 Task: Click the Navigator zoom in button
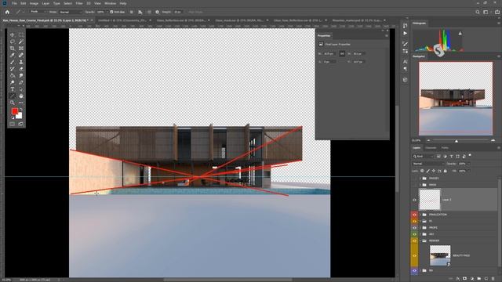(x=493, y=140)
